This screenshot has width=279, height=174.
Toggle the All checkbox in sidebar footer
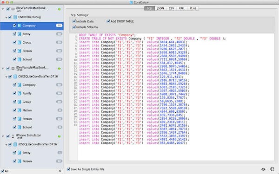[2, 171]
